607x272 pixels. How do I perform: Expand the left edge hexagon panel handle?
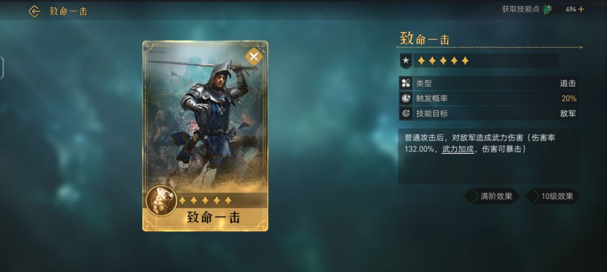coord(2,68)
